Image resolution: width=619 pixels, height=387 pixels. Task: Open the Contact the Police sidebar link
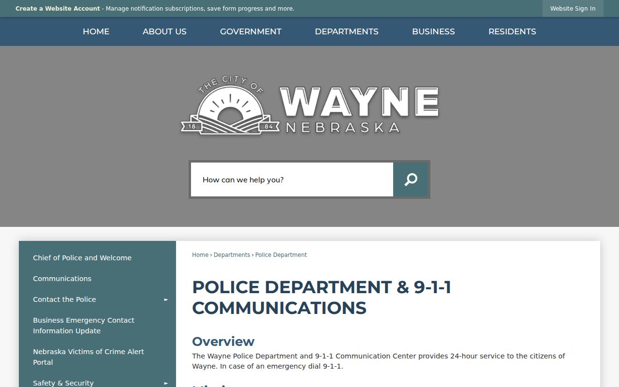coord(64,299)
